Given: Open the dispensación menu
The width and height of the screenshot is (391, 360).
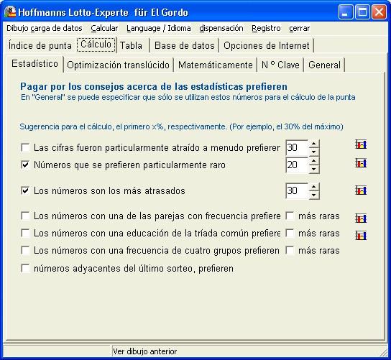Looking at the screenshot, I should [221, 28].
